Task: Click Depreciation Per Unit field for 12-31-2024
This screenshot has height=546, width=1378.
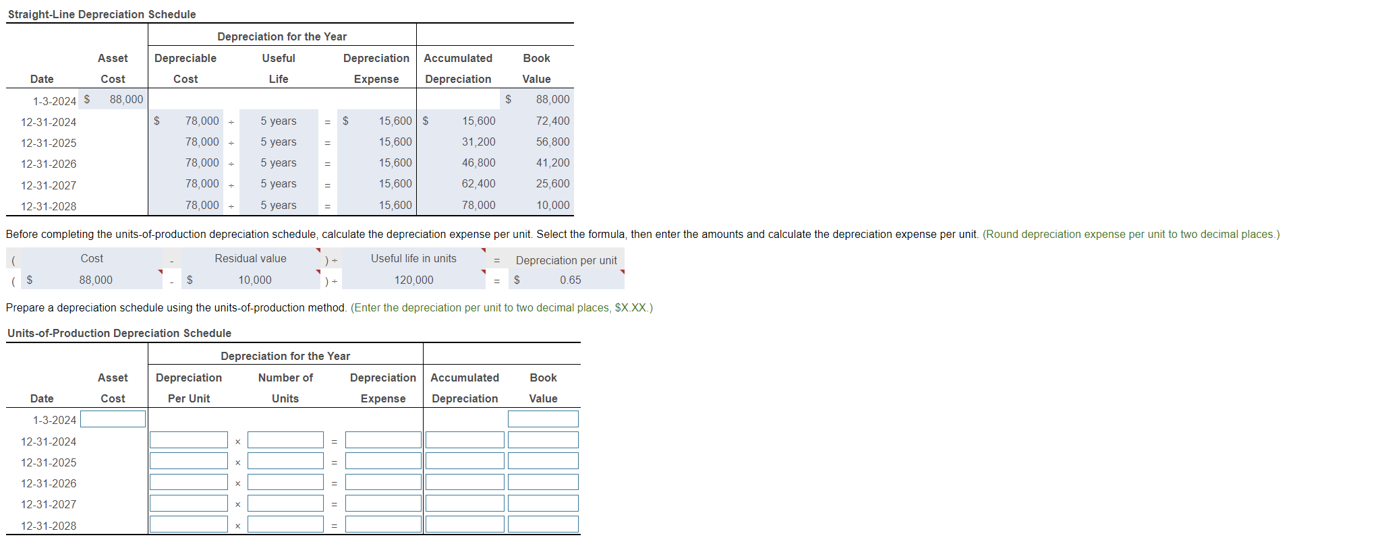Action: (189, 440)
